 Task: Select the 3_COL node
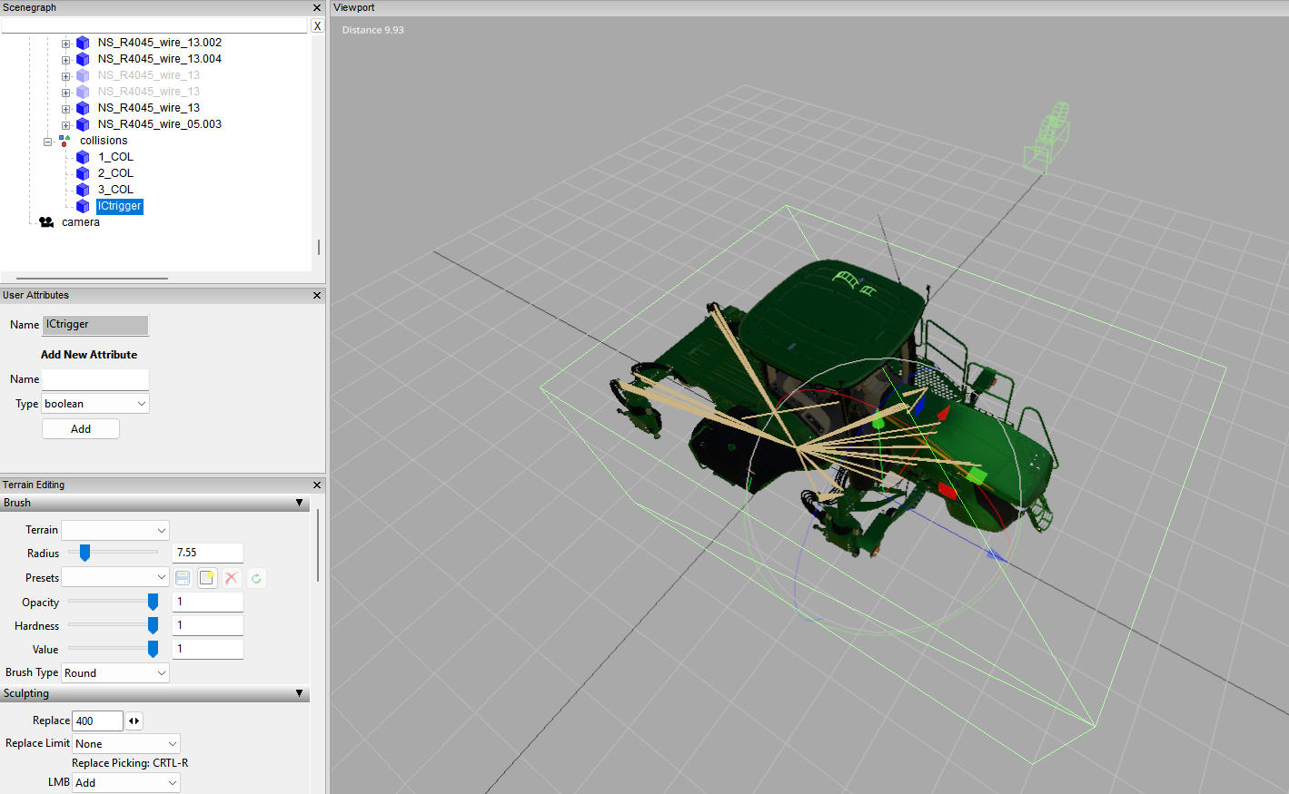[115, 190]
